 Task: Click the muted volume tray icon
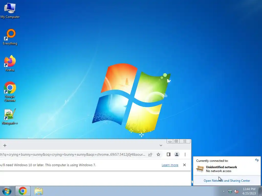[236, 191]
